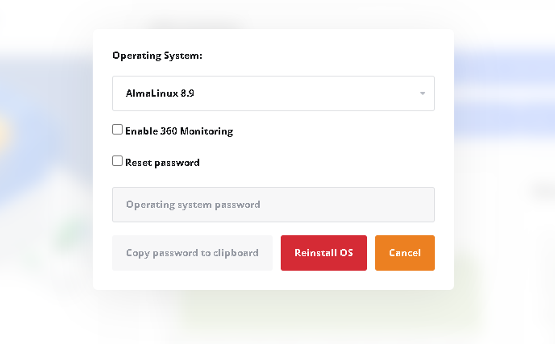
Task: Click the Operating System: heading label
Action: (157, 56)
